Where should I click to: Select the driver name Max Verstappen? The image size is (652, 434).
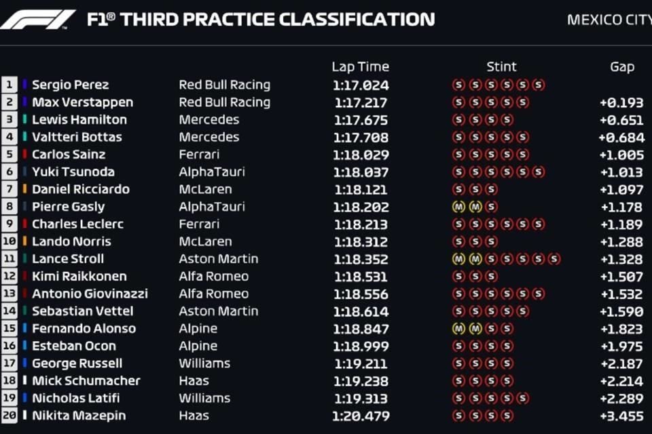(82, 102)
